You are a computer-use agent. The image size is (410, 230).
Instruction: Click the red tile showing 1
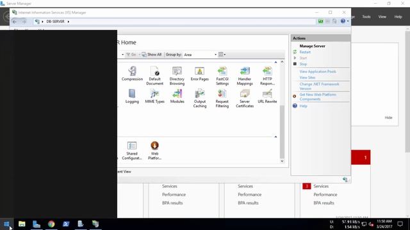361,157
